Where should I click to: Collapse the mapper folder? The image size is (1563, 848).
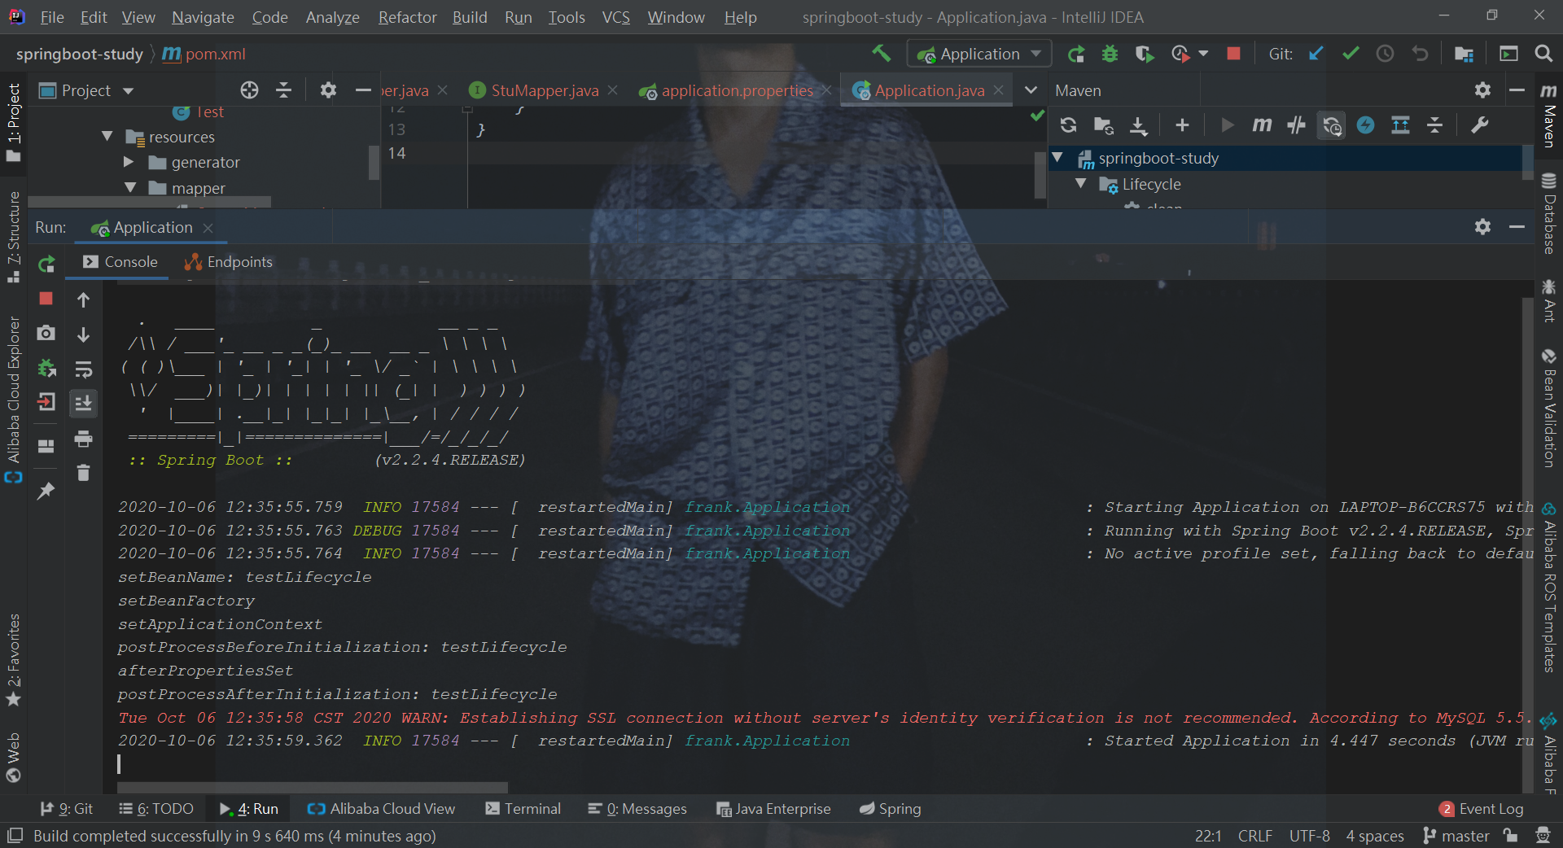[130, 188]
